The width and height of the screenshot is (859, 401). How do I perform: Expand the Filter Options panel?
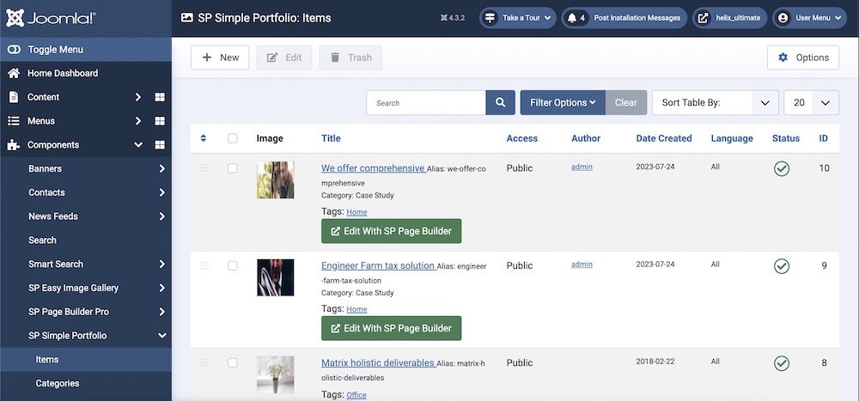(563, 103)
